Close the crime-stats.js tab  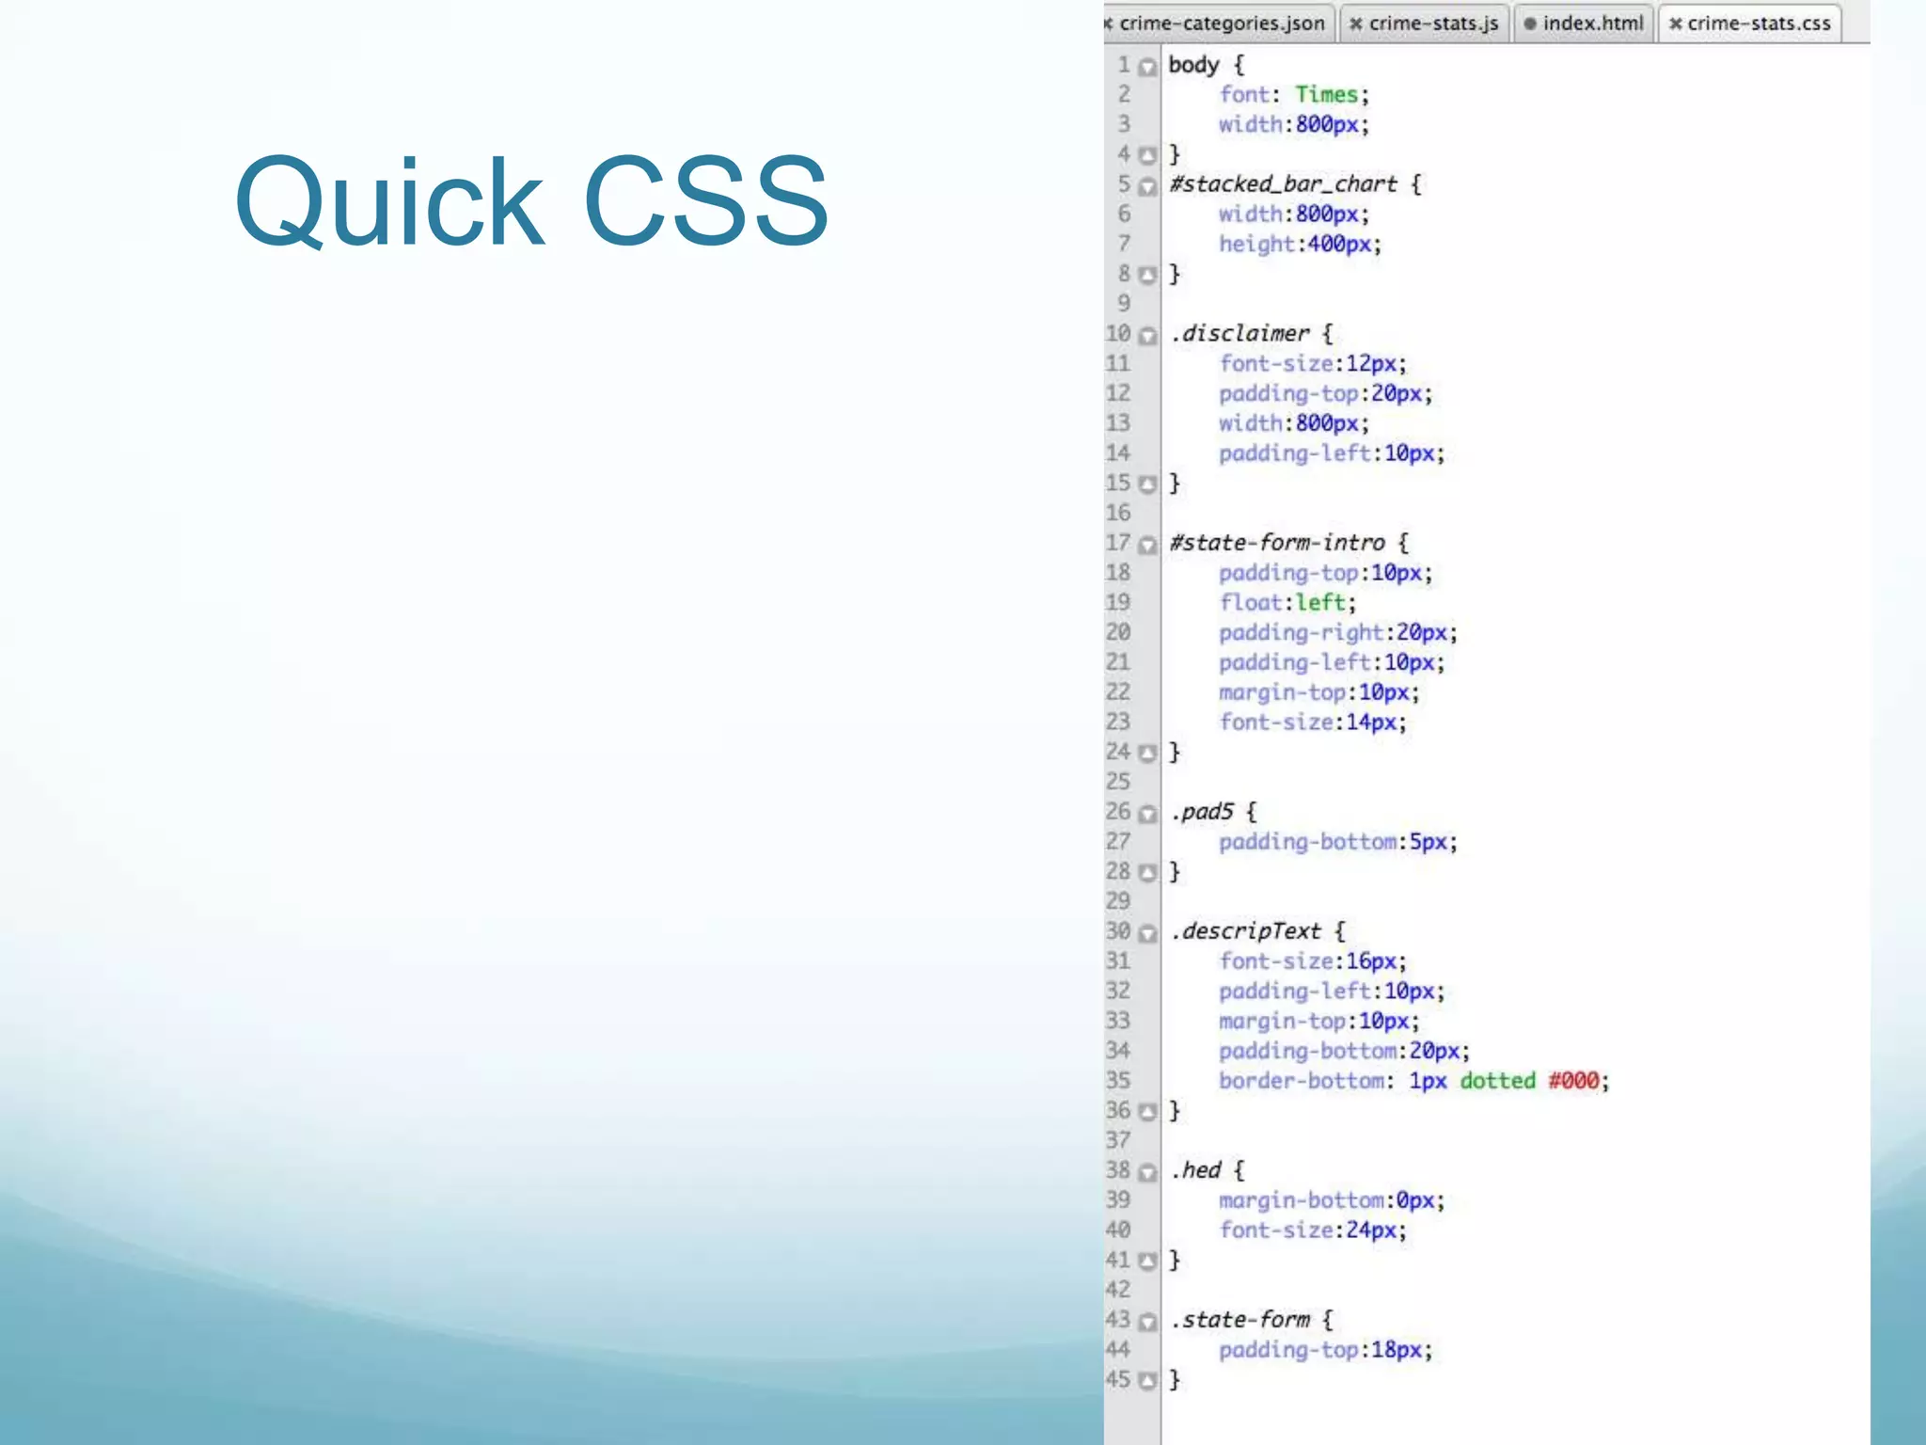tap(1355, 24)
